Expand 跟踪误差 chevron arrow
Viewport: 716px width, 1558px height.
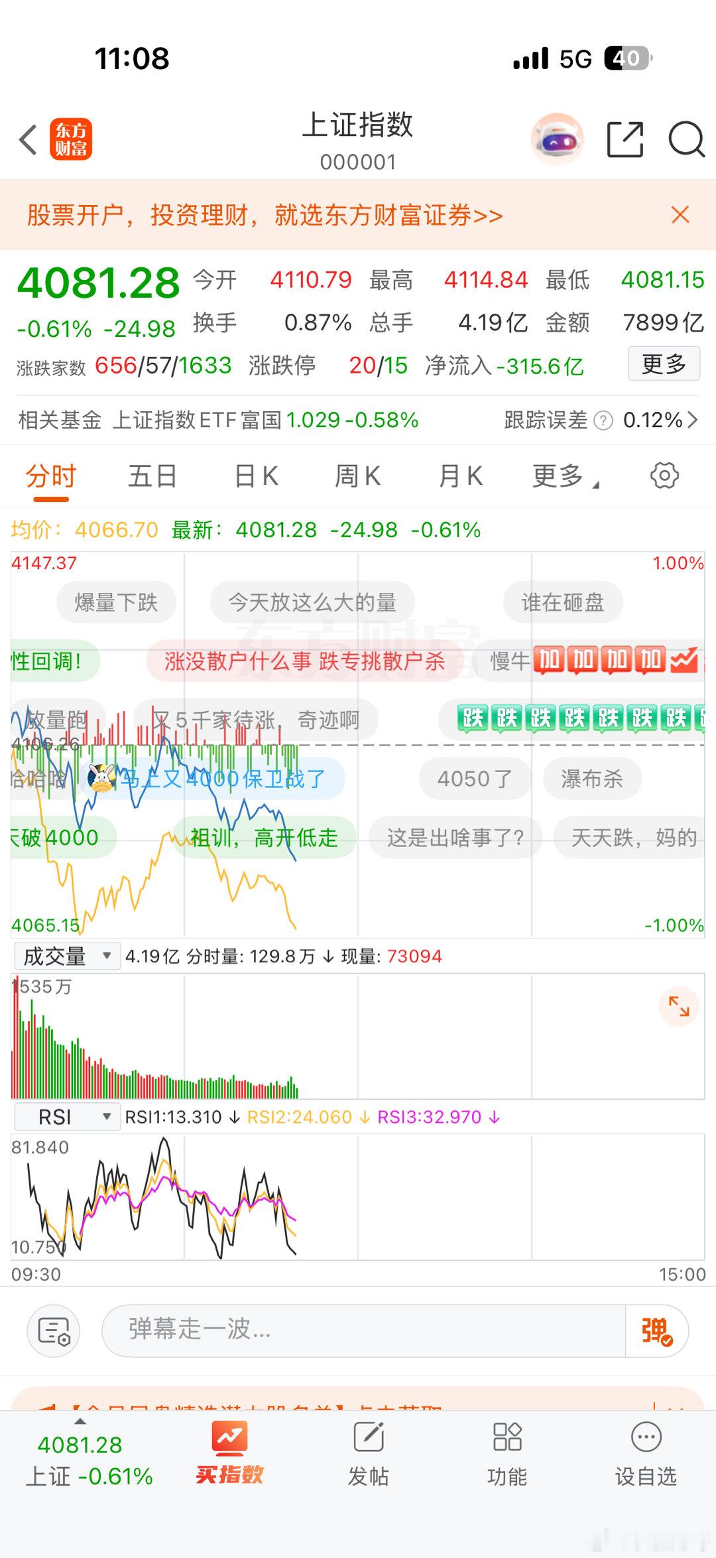693,420
